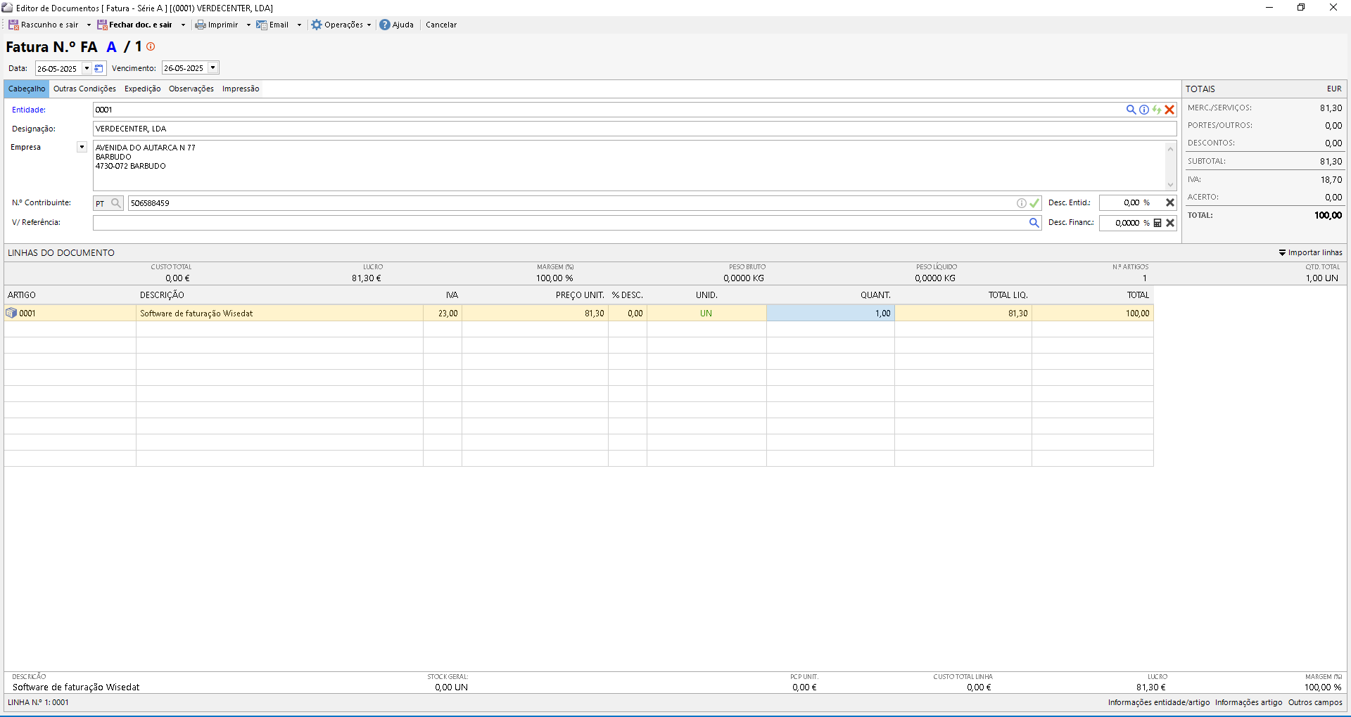Open the Vencimento date dropdown

213,68
